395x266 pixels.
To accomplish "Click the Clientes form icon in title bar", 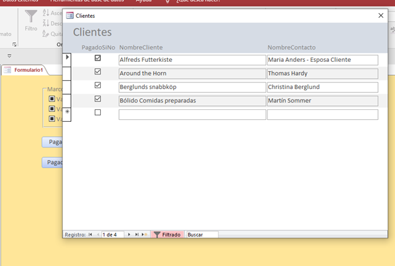I will 70,16.
